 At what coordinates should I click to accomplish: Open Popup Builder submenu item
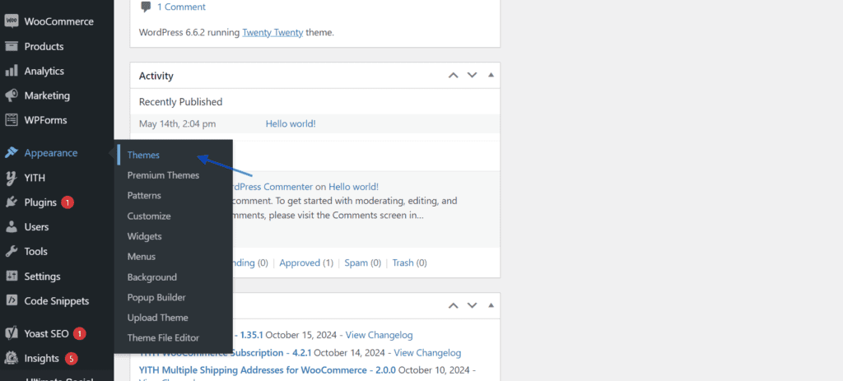[x=157, y=297]
